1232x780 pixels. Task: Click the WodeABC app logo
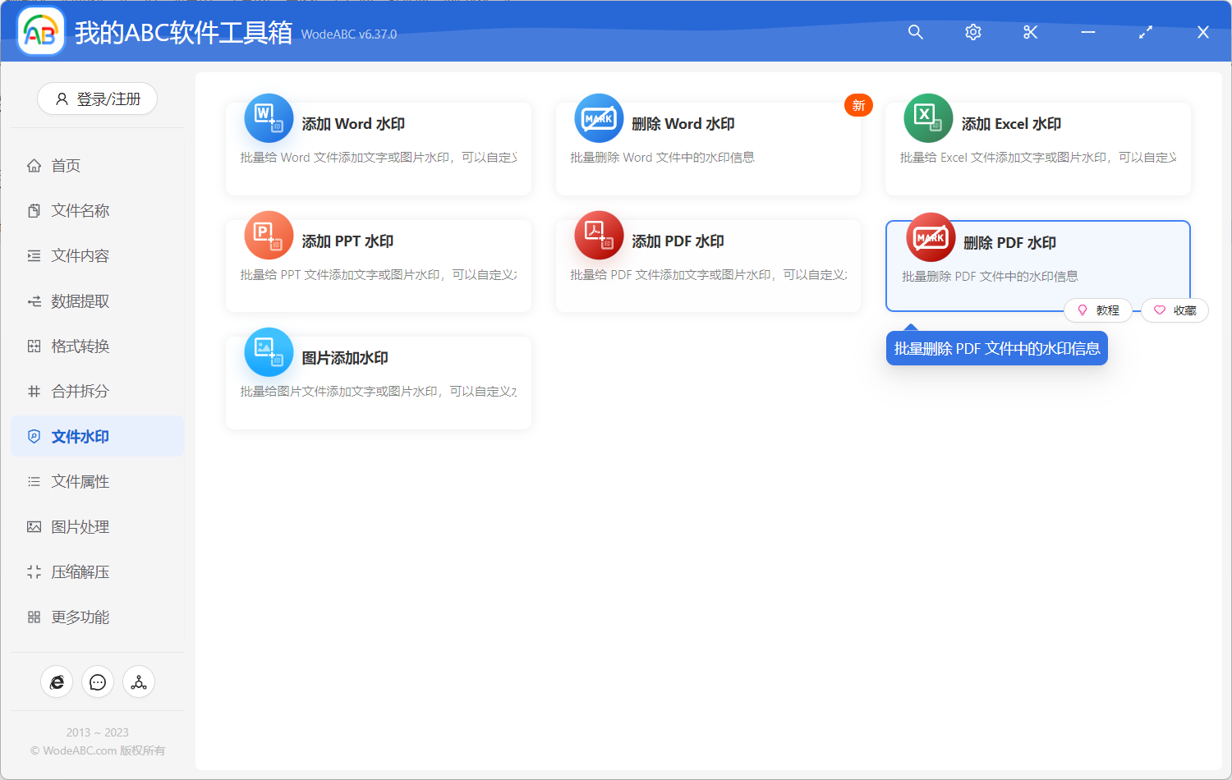pos(41,32)
